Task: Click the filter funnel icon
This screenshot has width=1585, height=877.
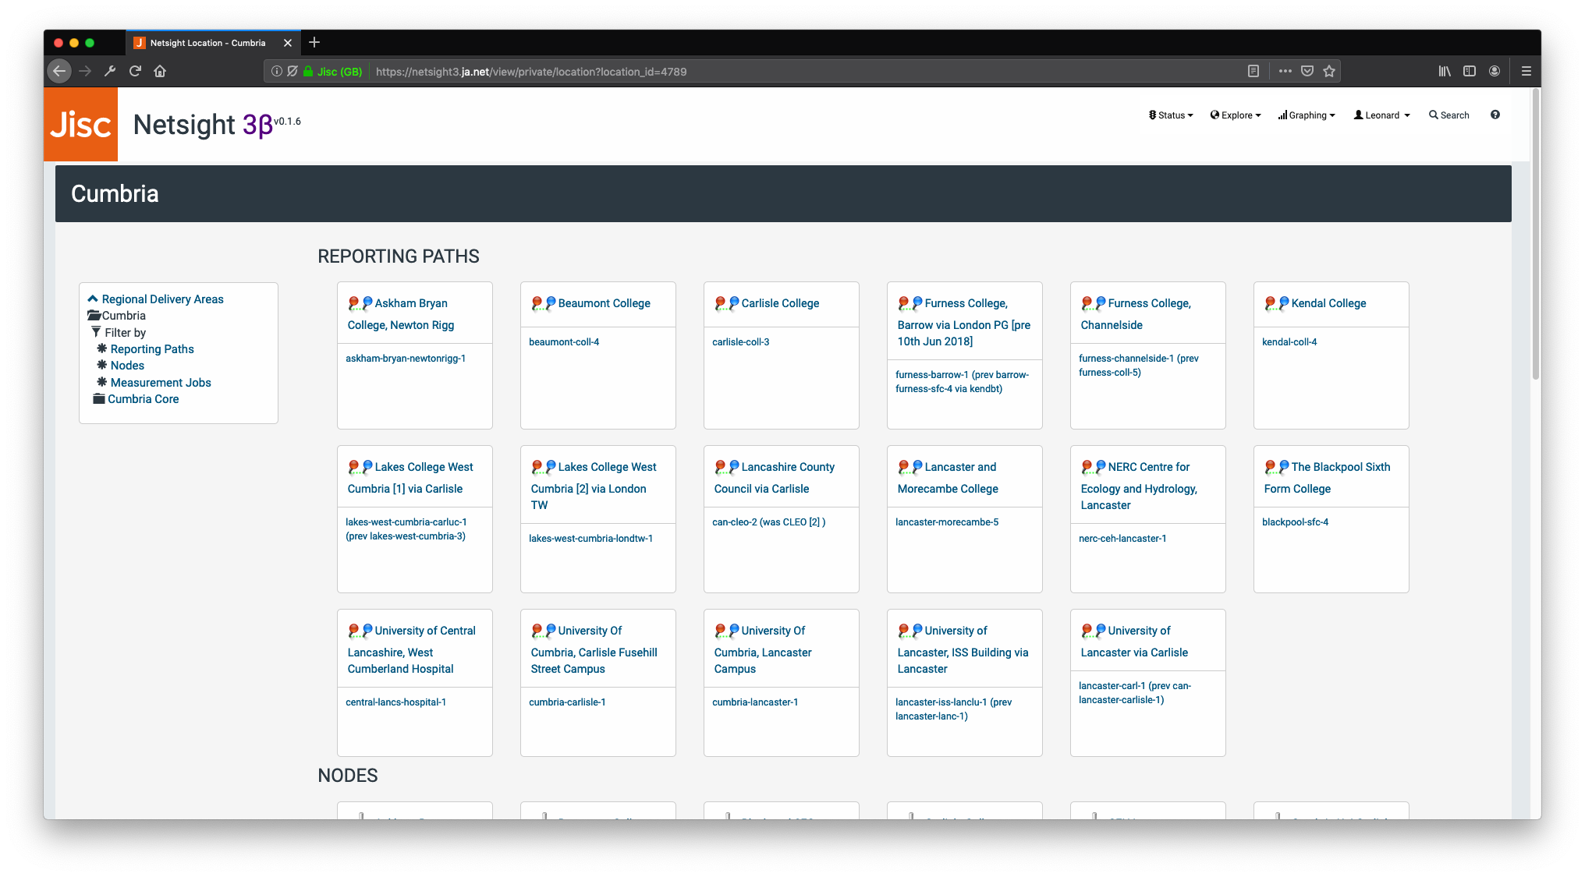Action: pos(96,332)
